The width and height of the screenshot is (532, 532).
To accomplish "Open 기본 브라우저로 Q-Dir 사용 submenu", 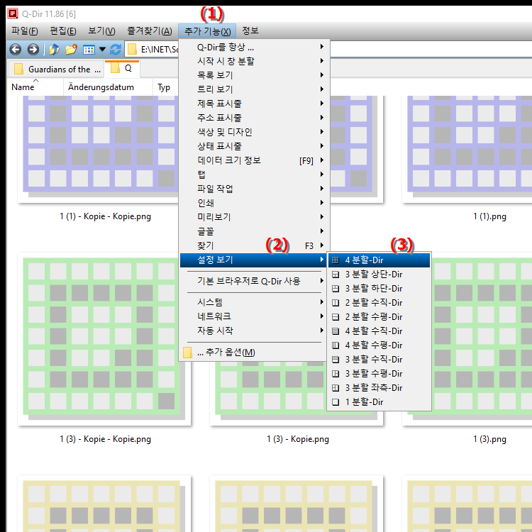I will tap(253, 282).
